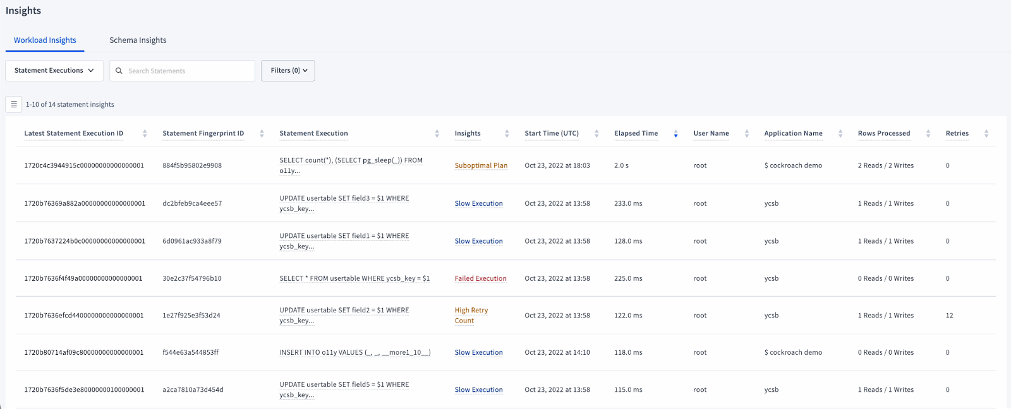Open the INSERT INTO o11y statement link

tap(354, 352)
